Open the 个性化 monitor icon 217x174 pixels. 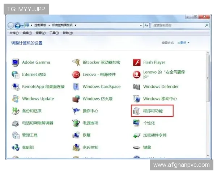point(137,123)
